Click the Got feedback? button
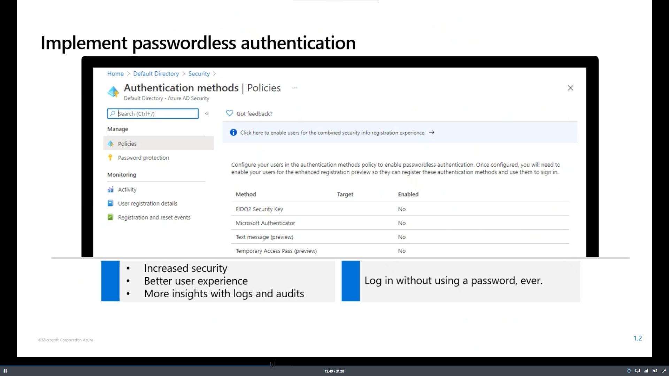 (x=249, y=113)
